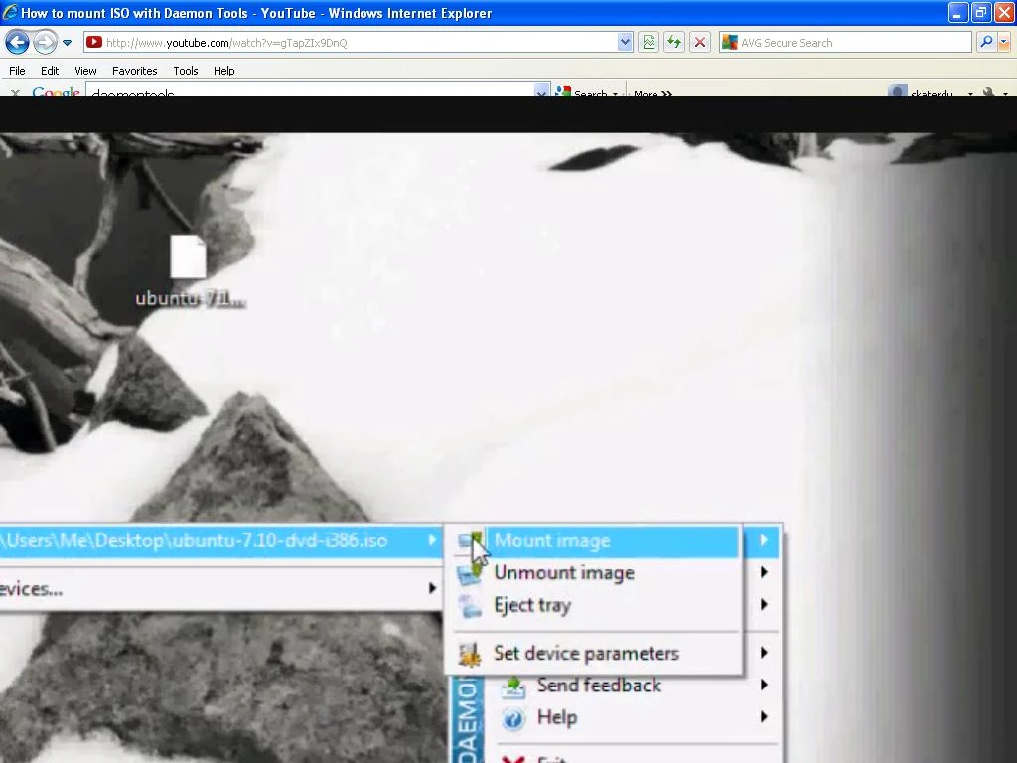Click the Send feedback icon
Image resolution: width=1017 pixels, height=763 pixels.
click(x=513, y=687)
